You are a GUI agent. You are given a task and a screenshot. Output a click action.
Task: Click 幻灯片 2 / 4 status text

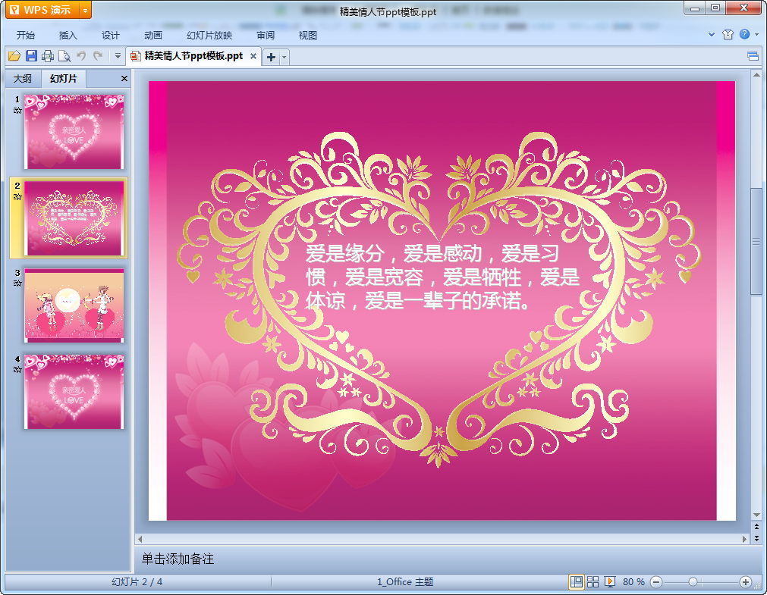[x=137, y=582]
